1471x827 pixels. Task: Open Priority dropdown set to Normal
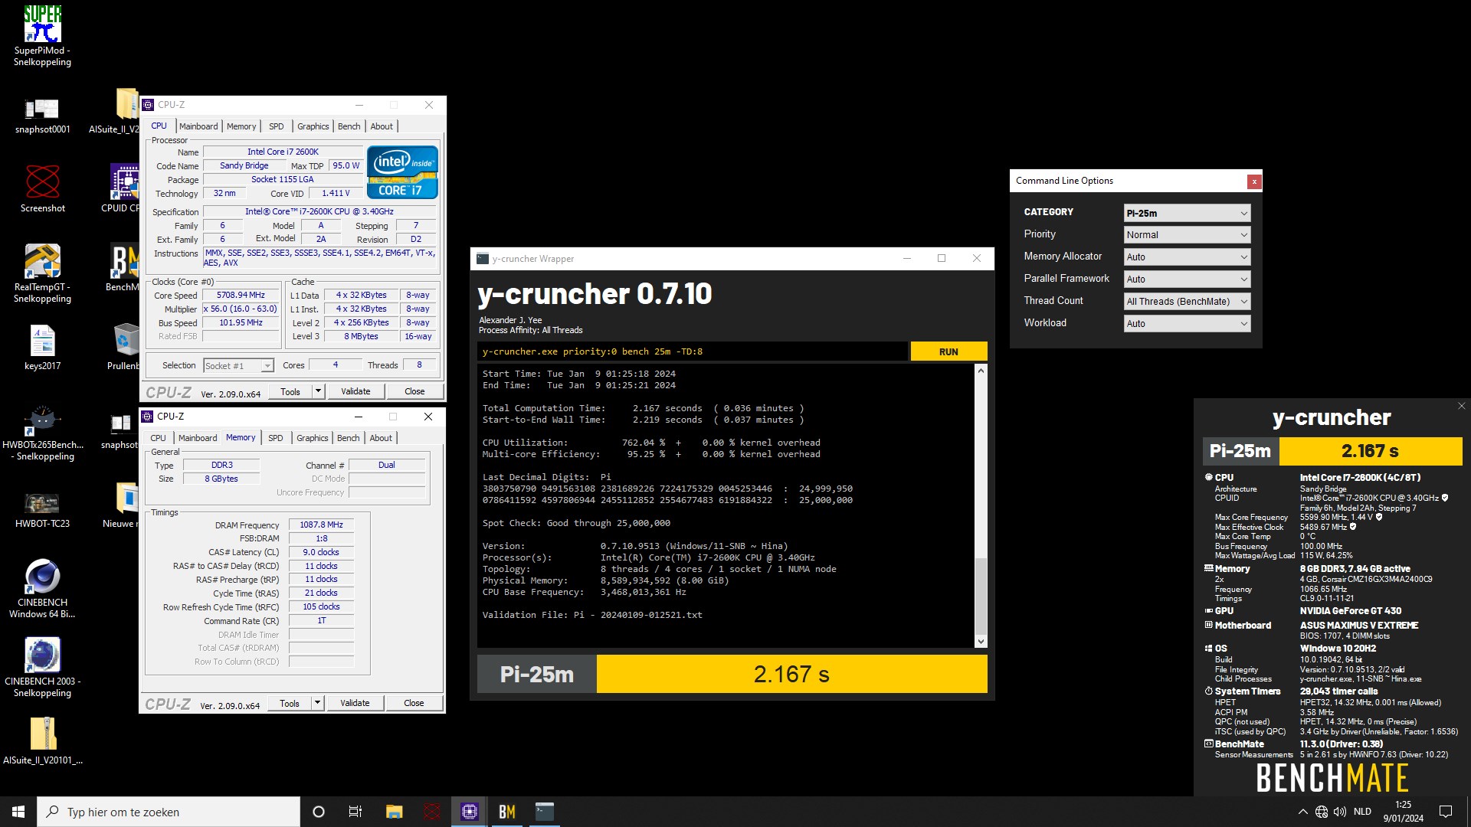[1187, 235]
